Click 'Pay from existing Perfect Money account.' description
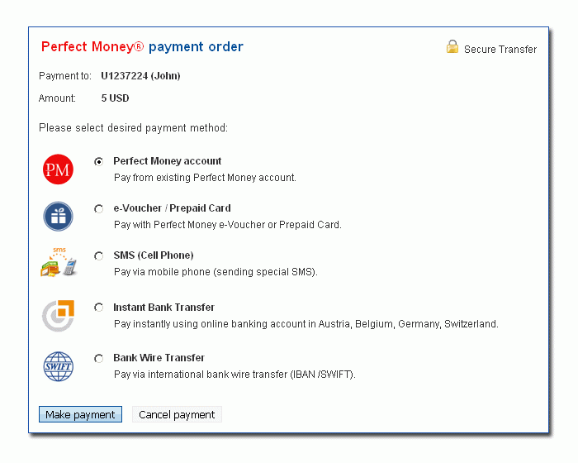 [x=205, y=178]
